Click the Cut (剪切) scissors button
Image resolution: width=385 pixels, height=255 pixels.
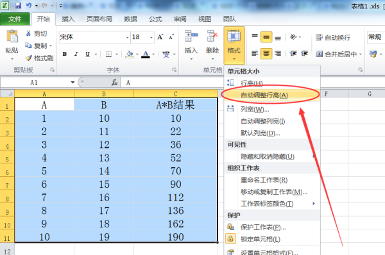36,33
